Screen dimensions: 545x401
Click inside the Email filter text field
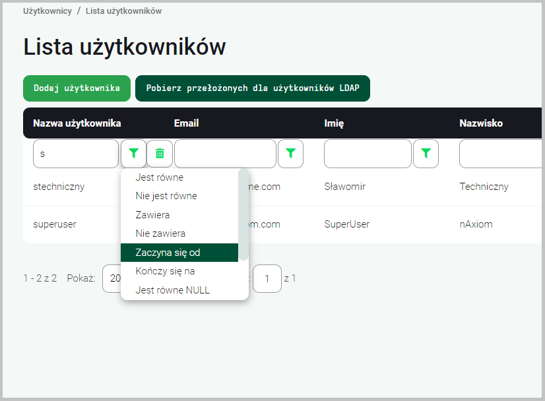[224, 153]
